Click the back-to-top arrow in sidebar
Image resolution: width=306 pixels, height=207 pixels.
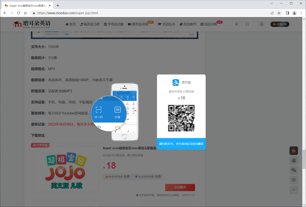coord(294,190)
